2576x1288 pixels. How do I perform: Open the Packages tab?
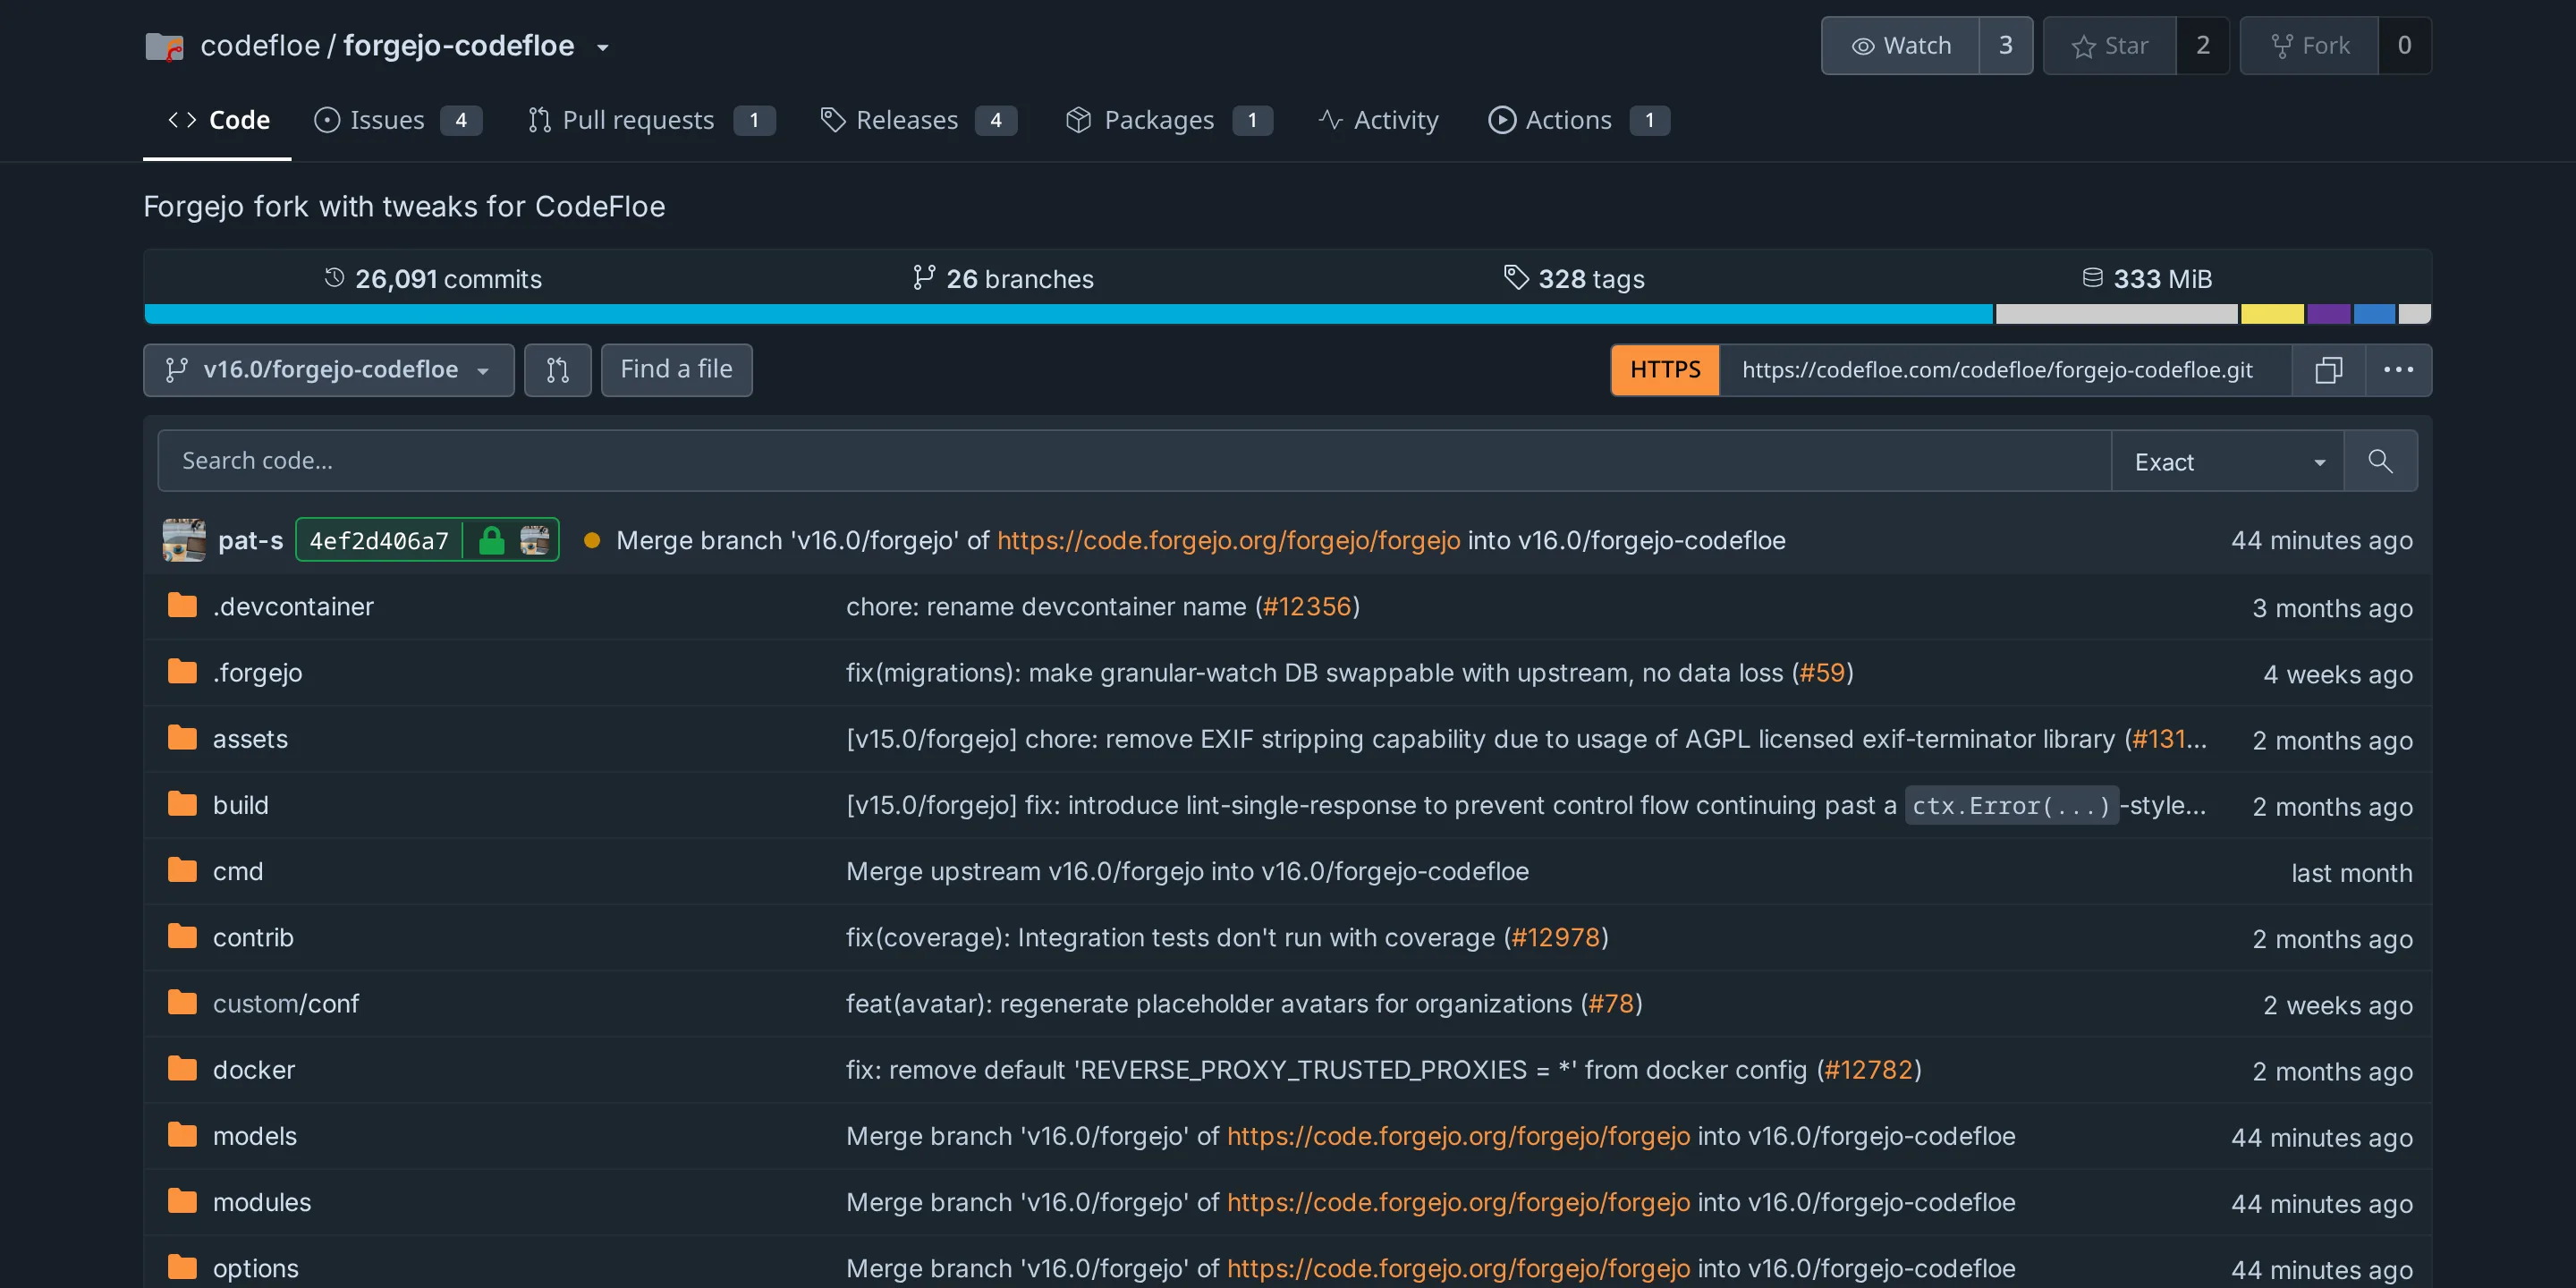(x=1169, y=120)
